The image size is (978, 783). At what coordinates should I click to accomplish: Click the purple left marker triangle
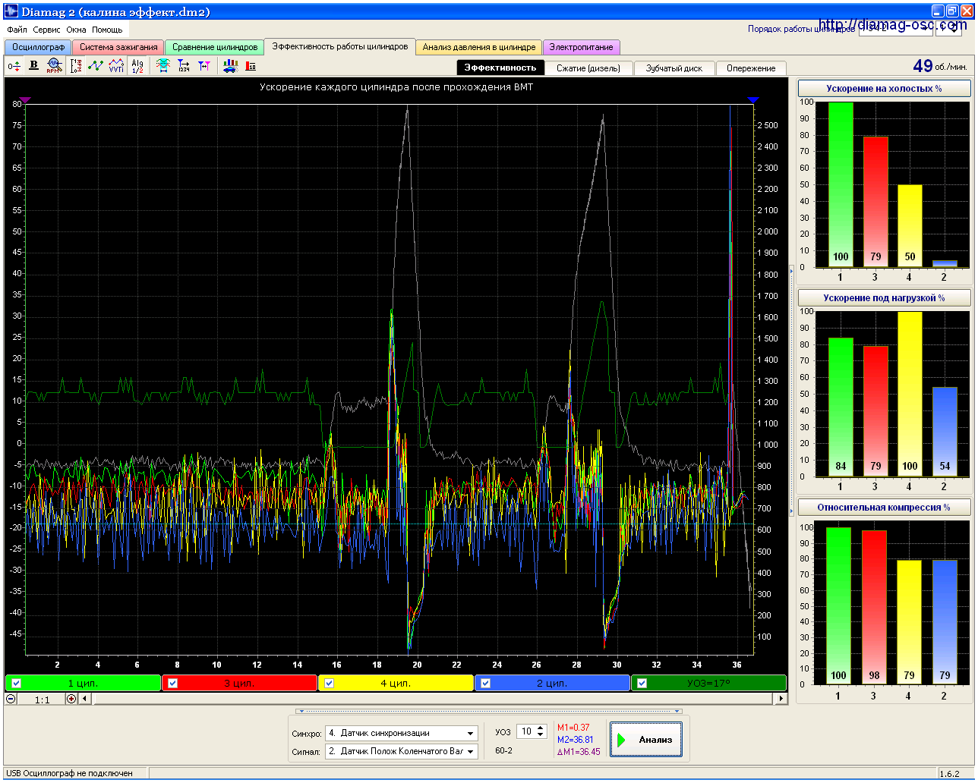tap(25, 99)
